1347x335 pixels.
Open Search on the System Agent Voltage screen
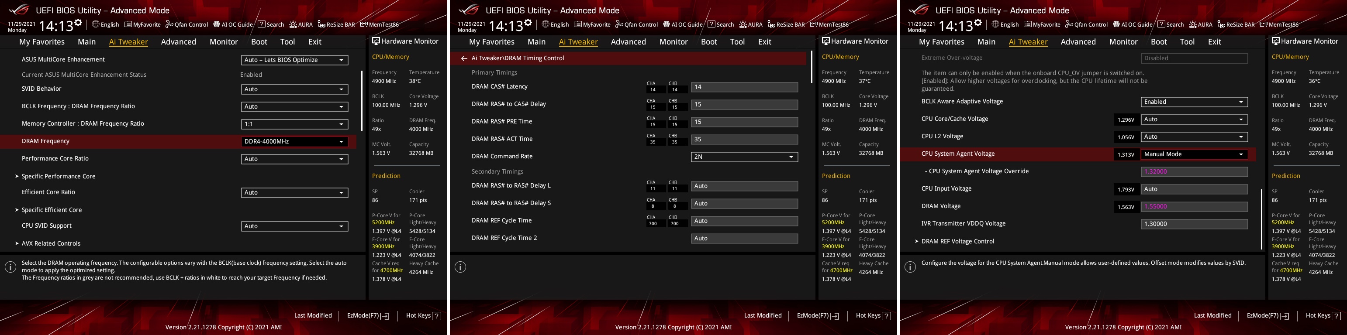pyautogui.click(x=1170, y=24)
